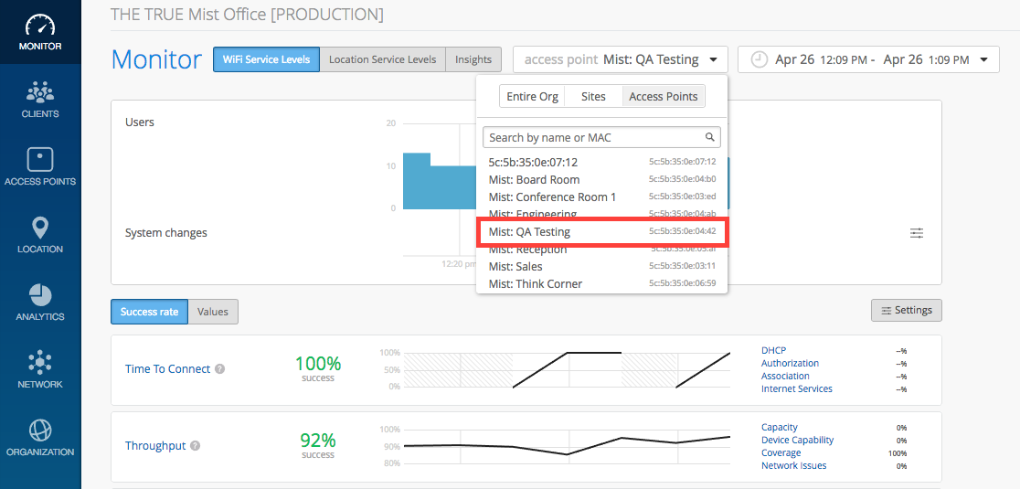The height and width of the screenshot is (489, 1020).
Task: Open the Network sidebar icon
Action: (40, 370)
